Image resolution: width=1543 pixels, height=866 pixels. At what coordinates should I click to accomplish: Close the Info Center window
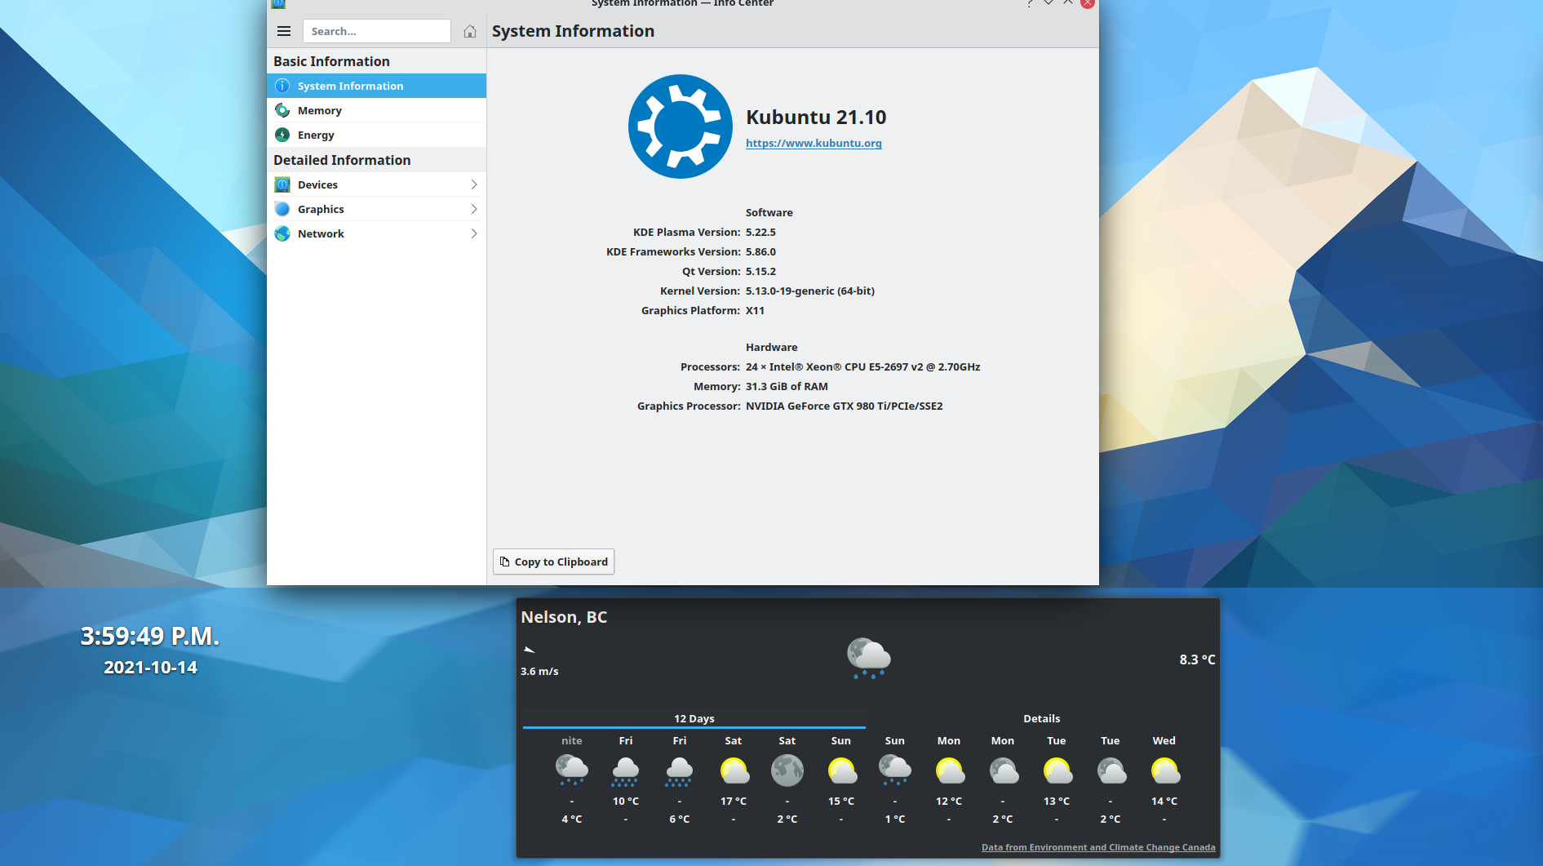(1088, 3)
